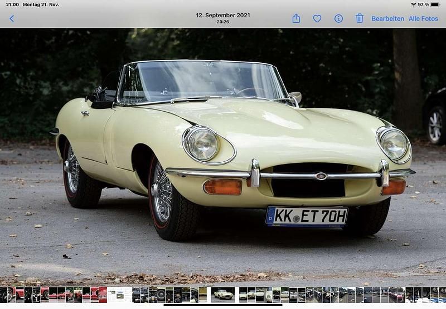Open the share sheet for this photo

point(296,18)
